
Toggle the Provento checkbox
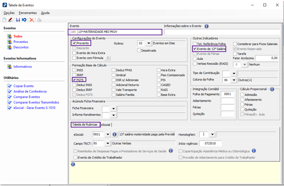[x=74, y=43]
